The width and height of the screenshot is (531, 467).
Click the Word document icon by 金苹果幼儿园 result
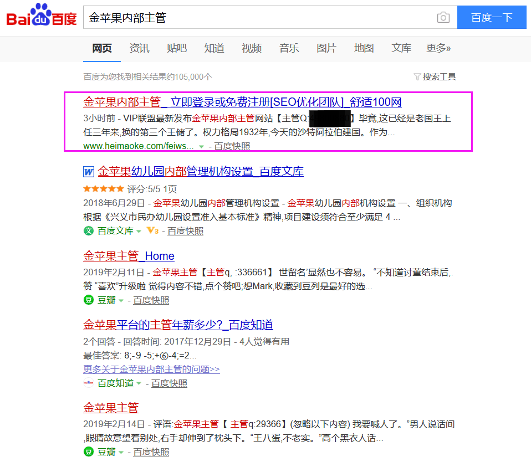pyautogui.click(x=89, y=172)
